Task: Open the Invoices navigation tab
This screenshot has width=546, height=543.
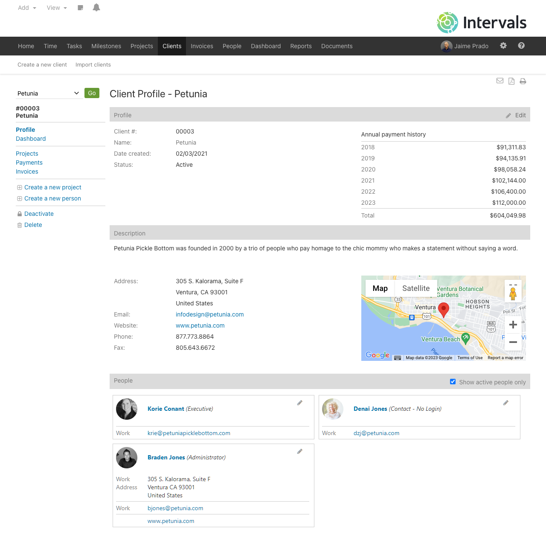Action: point(202,46)
